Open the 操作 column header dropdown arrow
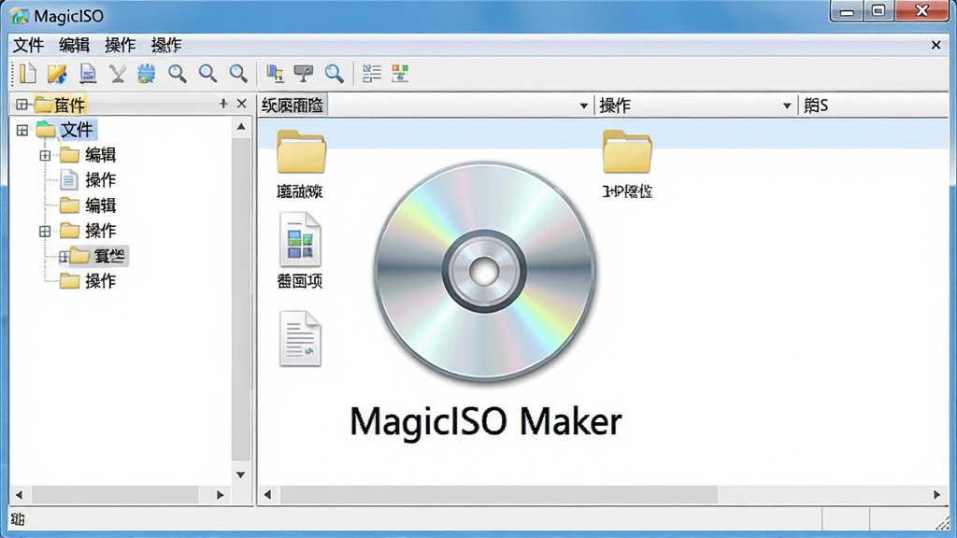The image size is (957, 538). pos(787,106)
